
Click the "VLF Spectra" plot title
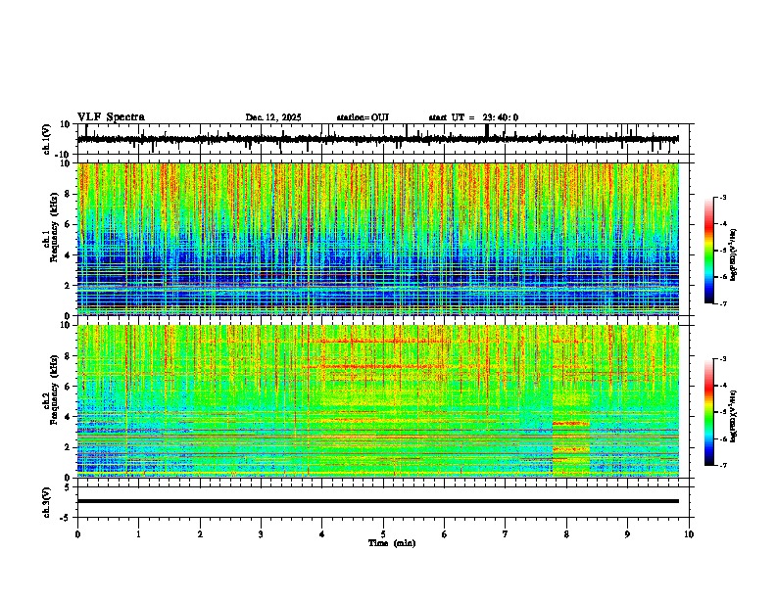[x=111, y=117]
